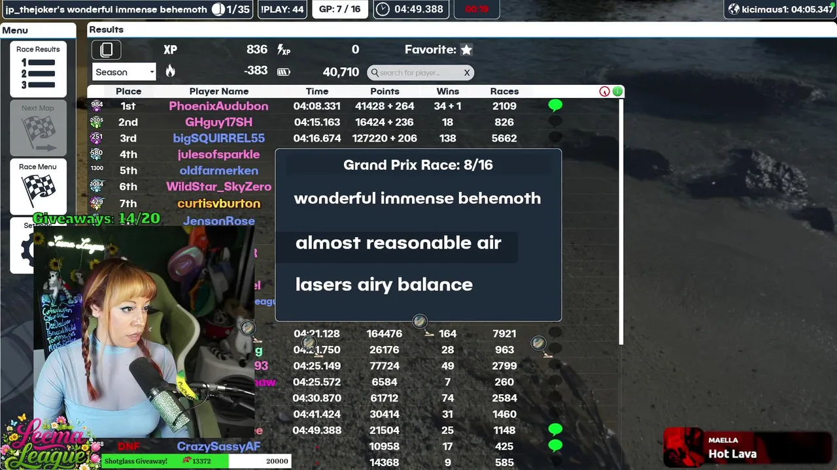Select player oldfarmerken
837x470 pixels.
[x=218, y=170]
